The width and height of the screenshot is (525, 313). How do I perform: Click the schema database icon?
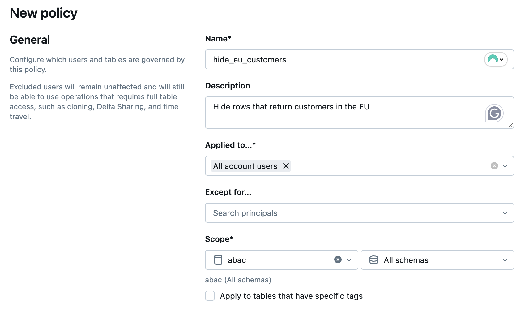coord(374,260)
